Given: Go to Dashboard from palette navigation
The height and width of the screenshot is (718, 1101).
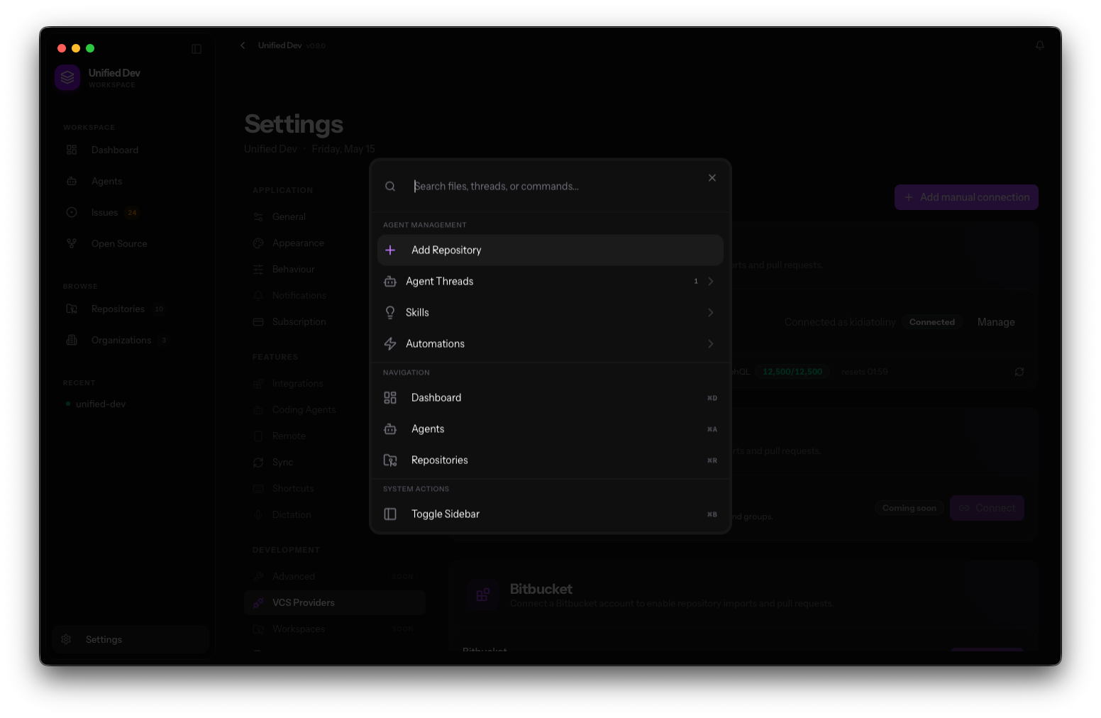Looking at the screenshot, I should (550, 398).
